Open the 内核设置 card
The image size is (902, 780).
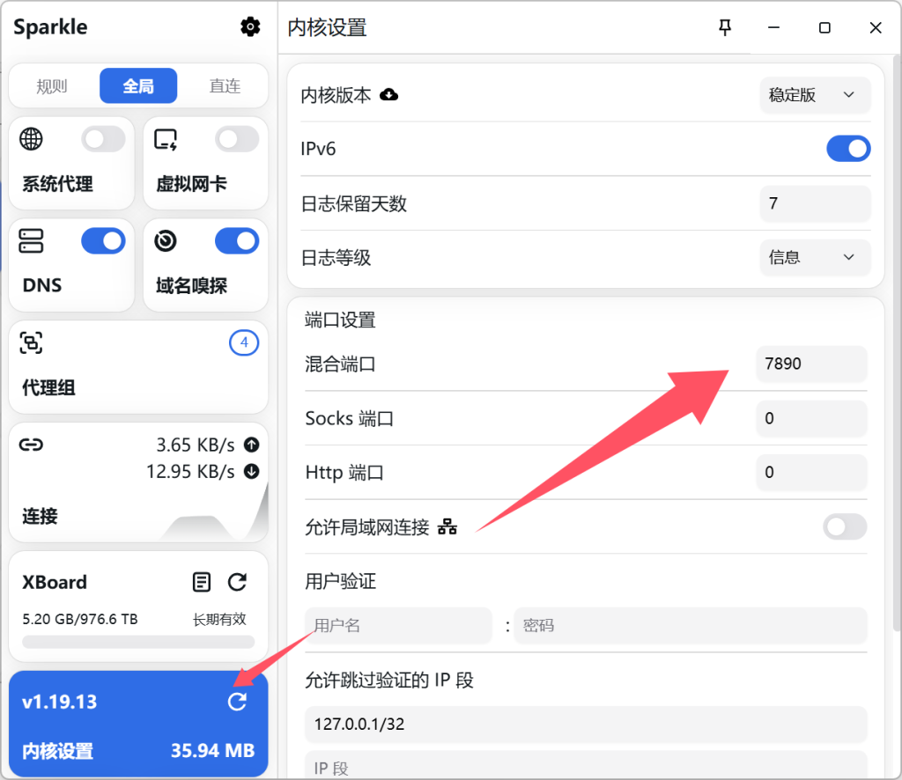coord(138,723)
